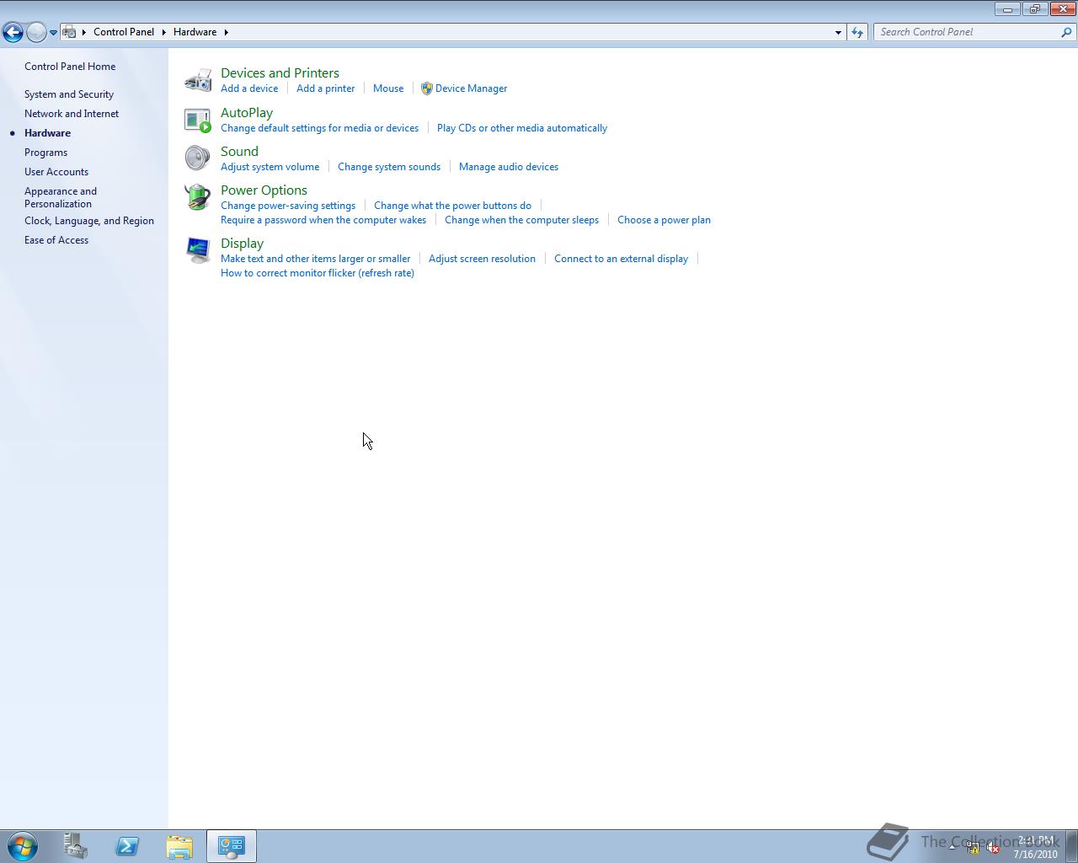The width and height of the screenshot is (1078, 863).
Task: Expand the arrow after Hardware breadcrumb
Action: click(x=227, y=32)
